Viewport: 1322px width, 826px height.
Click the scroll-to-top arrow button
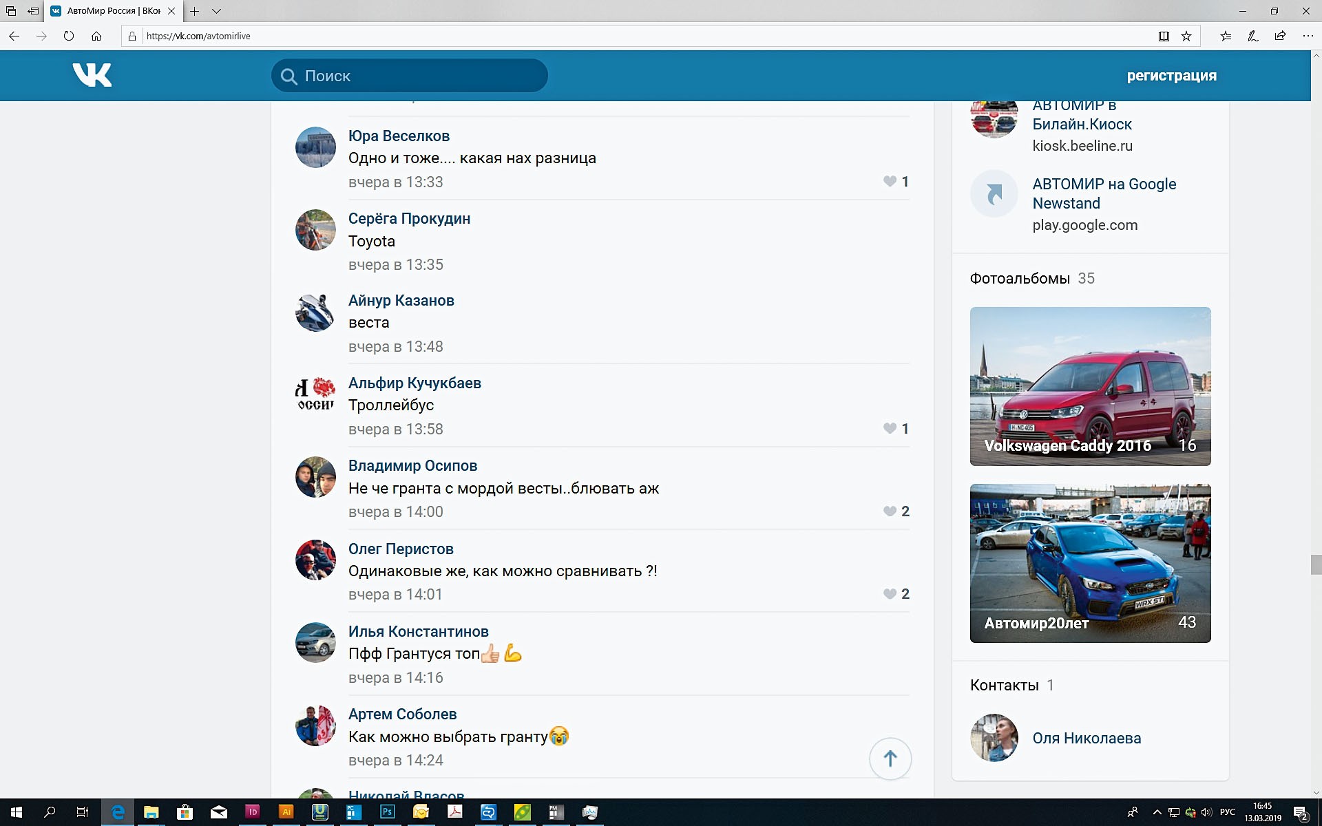(x=890, y=759)
